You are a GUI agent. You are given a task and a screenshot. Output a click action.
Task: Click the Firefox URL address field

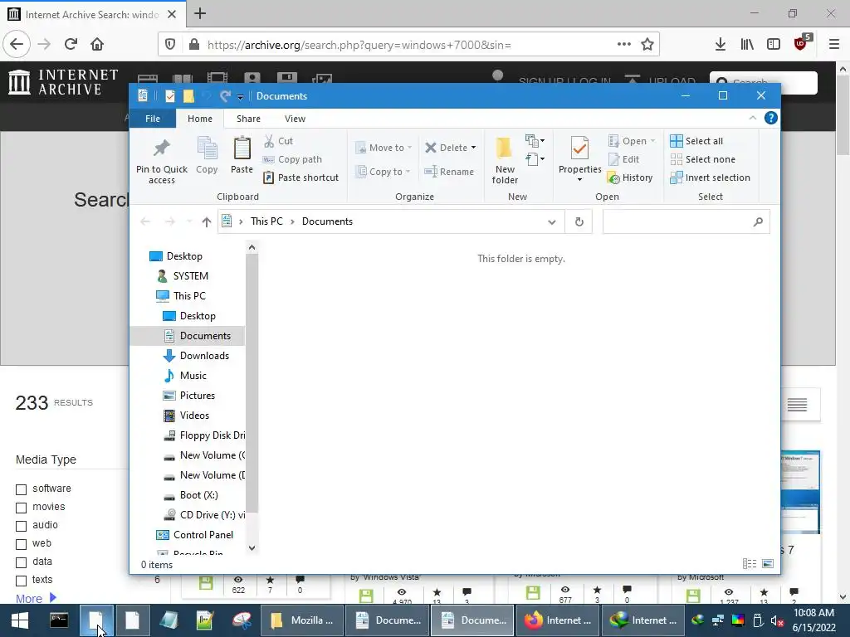pyautogui.click(x=408, y=45)
